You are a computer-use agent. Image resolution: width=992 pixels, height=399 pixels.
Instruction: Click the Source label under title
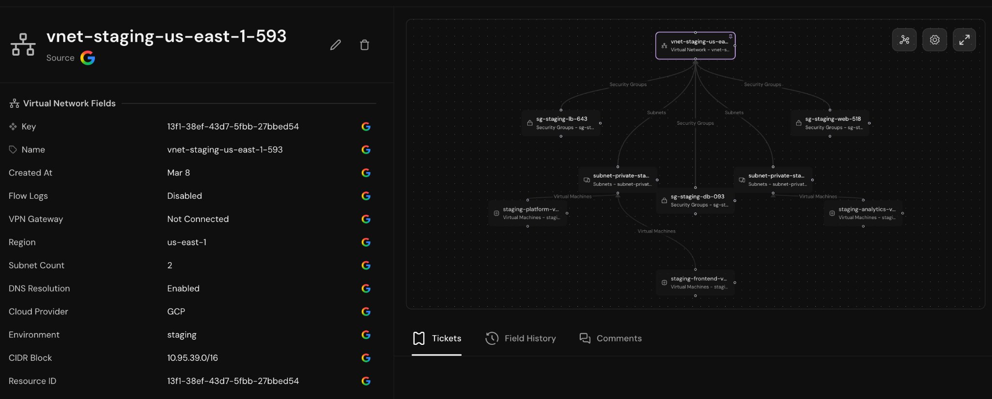[61, 58]
